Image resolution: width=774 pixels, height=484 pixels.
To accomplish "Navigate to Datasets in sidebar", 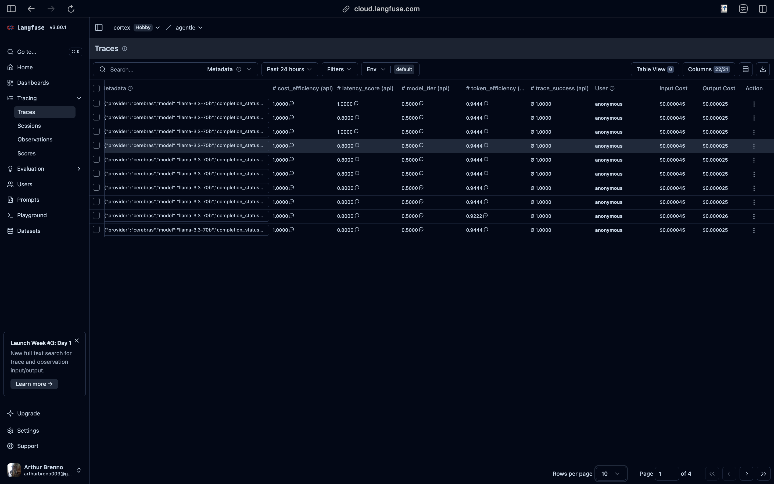I will [28, 231].
